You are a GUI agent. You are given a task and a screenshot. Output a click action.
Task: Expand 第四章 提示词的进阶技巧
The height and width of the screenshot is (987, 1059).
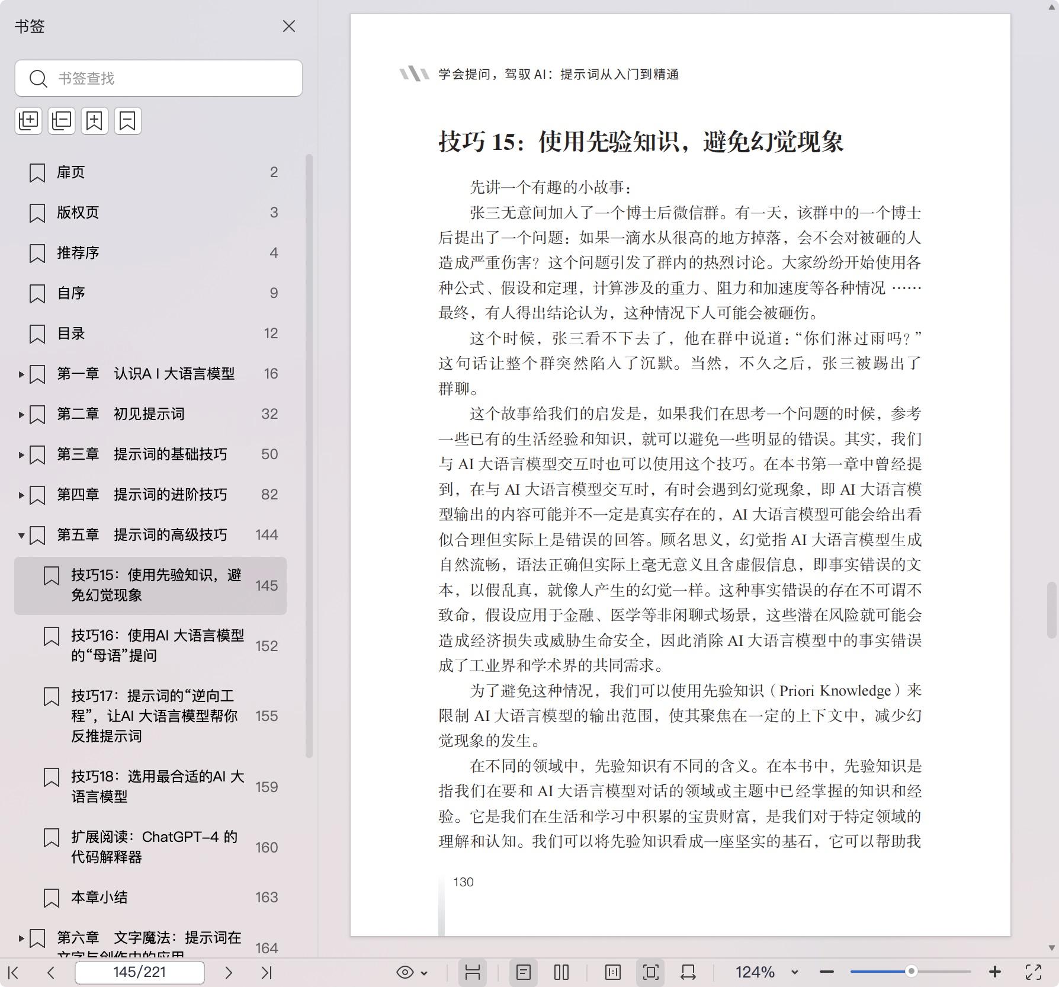click(21, 495)
